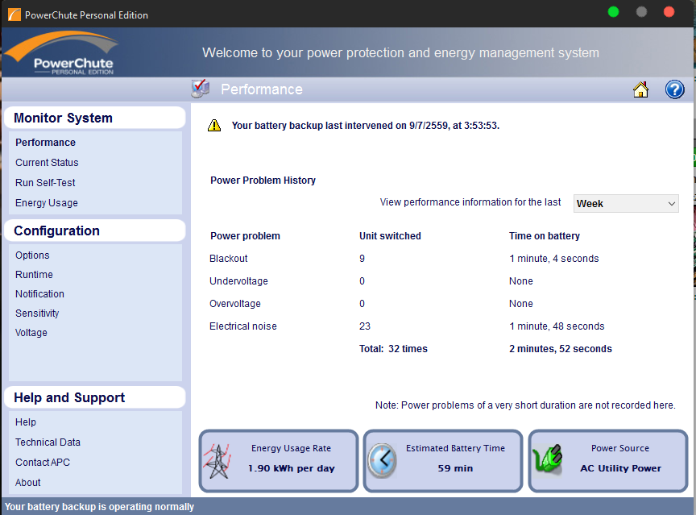This screenshot has width=696, height=515.
Task: Open Energy Usage page
Action: (x=46, y=203)
